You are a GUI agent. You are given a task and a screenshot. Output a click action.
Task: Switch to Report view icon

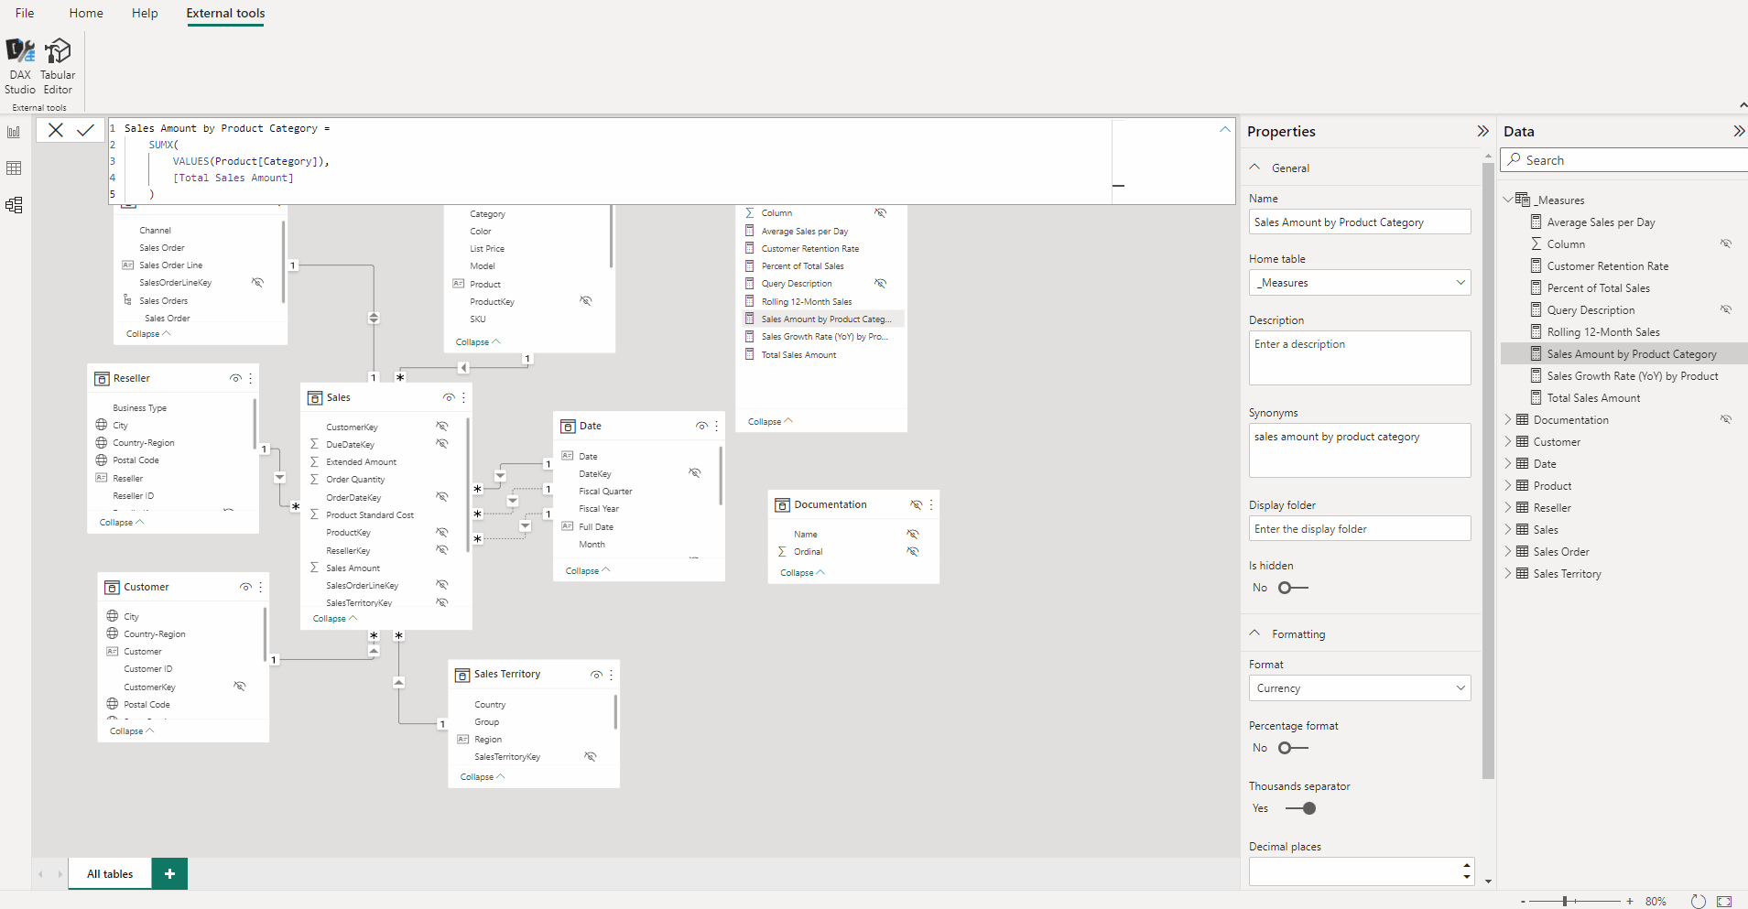(x=14, y=133)
